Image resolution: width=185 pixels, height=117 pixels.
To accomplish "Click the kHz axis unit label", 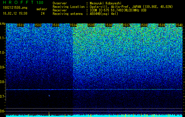I will pyautogui.click(x=3, y=24).
